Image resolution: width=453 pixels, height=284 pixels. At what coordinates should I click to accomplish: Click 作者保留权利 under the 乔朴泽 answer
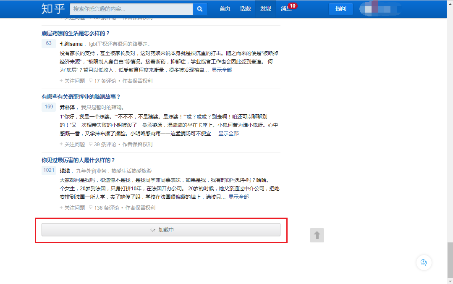pyautogui.click(x=137, y=145)
